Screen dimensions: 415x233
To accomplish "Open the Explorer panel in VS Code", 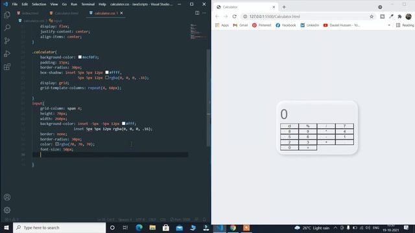I will coord(7,15).
